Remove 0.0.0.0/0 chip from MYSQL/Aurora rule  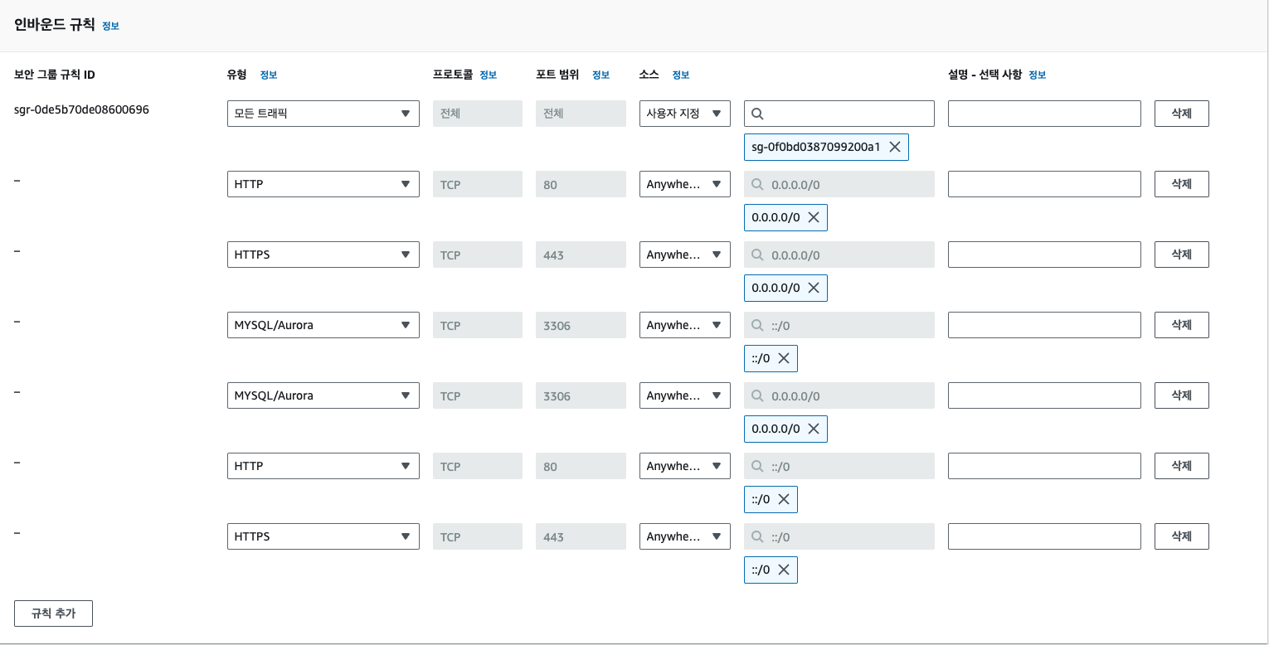click(814, 429)
